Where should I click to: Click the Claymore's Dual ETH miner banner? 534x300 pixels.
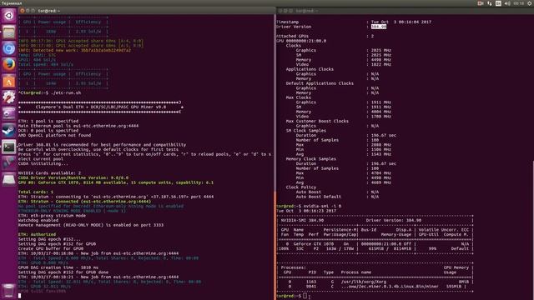(101, 107)
